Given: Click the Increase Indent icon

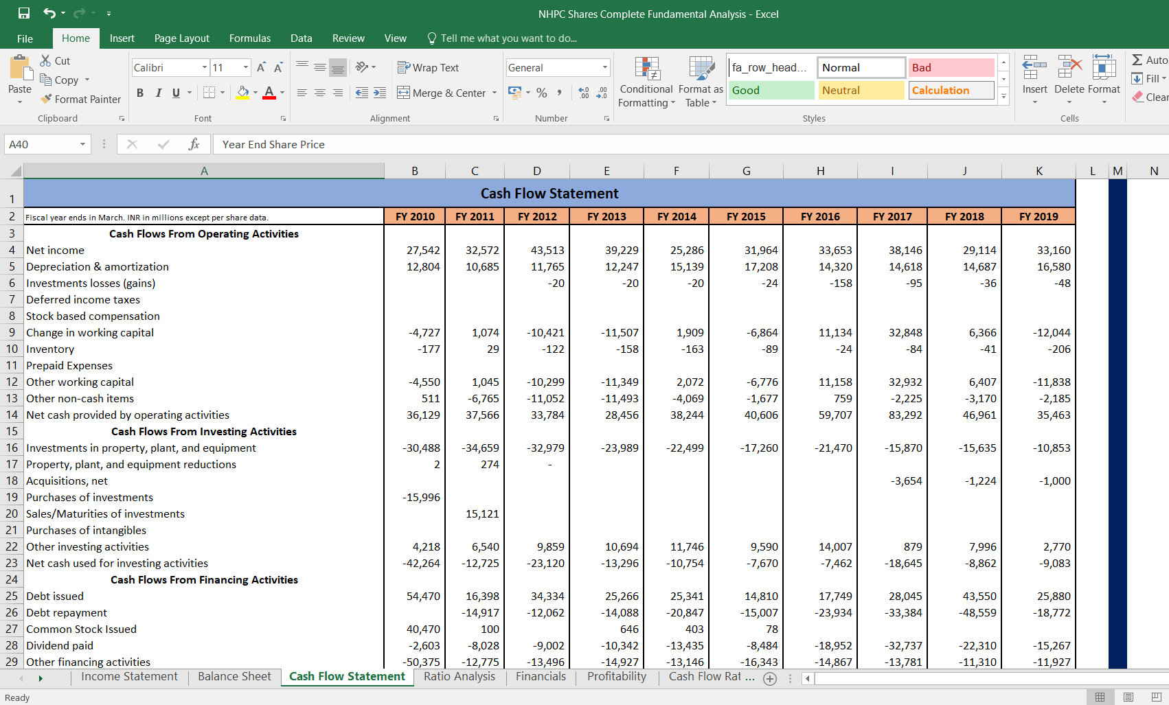Looking at the screenshot, I should click(380, 93).
